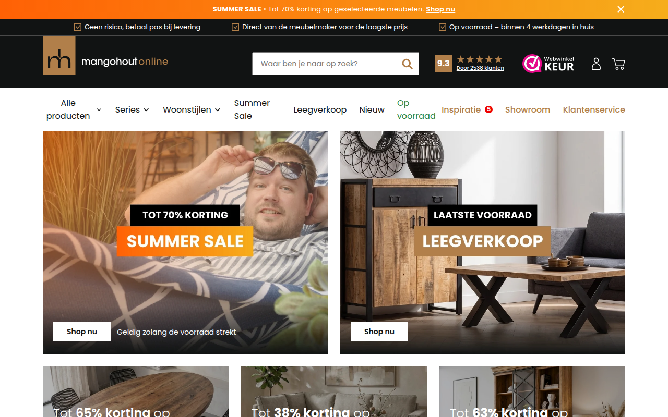Open the Summer Sale menu item
Image resolution: width=668 pixels, height=417 pixels.
252,109
